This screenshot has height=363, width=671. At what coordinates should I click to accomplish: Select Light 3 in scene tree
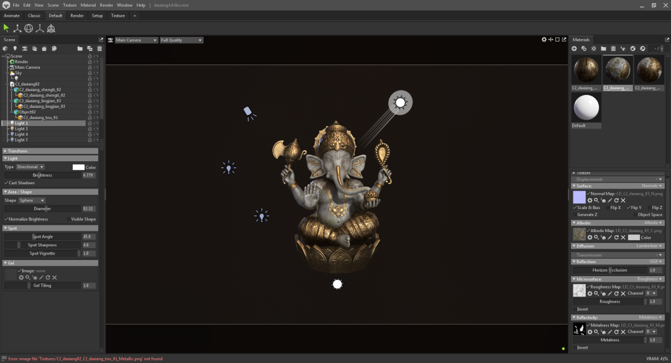pyautogui.click(x=21, y=128)
